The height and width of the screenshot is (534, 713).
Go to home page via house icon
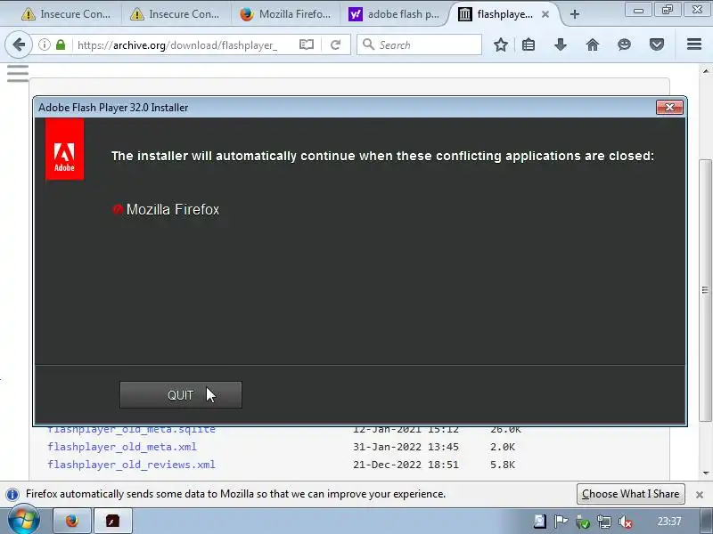(x=593, y=44)
